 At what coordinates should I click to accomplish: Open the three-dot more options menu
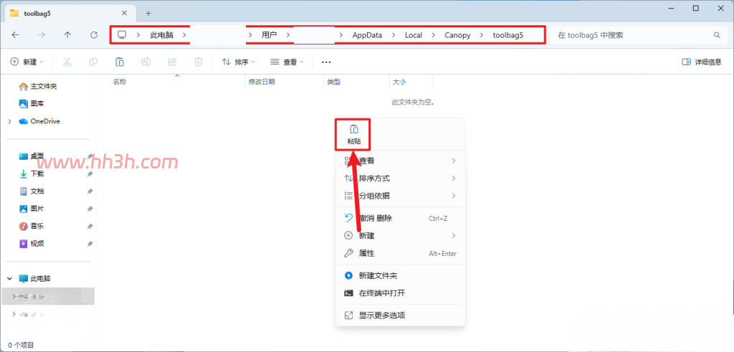click(326, 62)
